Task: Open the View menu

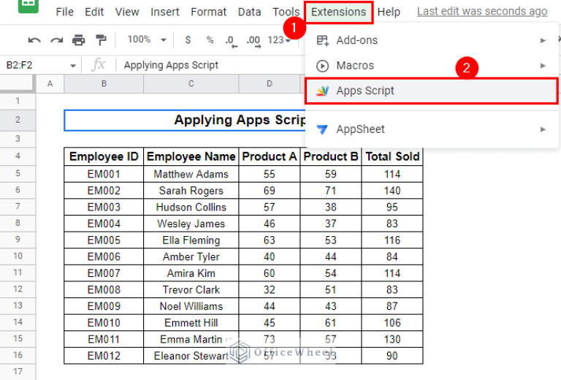Action: click(127, 12)
